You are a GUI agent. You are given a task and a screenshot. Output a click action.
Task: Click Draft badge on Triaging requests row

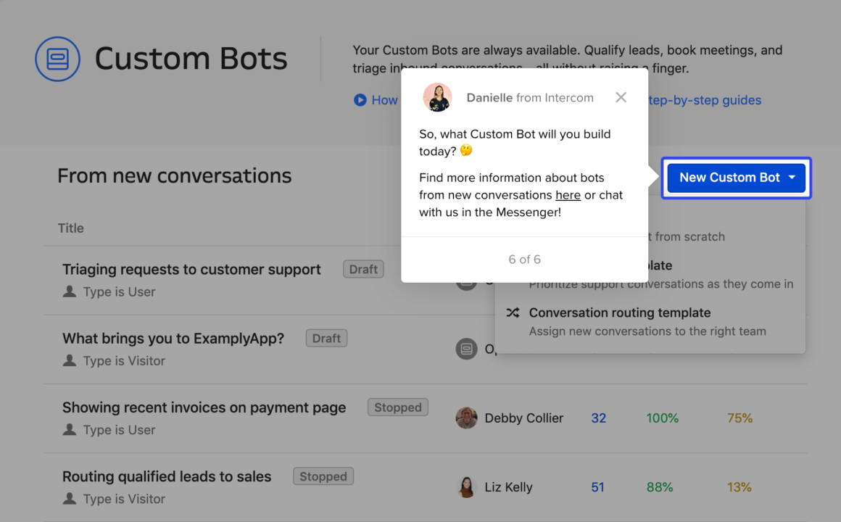[x=363, y=269]
